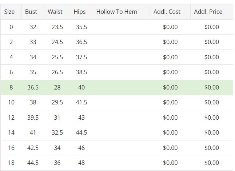
Task: Click waist value 25.5 in size 4 row
Action: [57, 57]
